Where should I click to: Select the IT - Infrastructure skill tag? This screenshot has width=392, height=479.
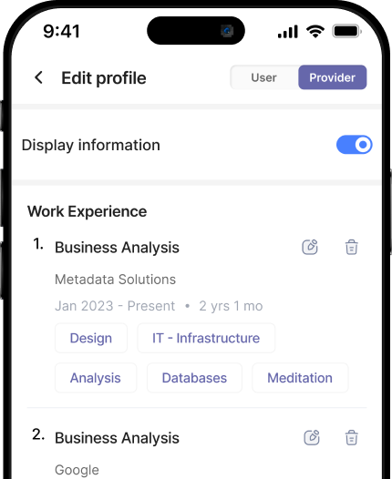[x=206, y=338]
